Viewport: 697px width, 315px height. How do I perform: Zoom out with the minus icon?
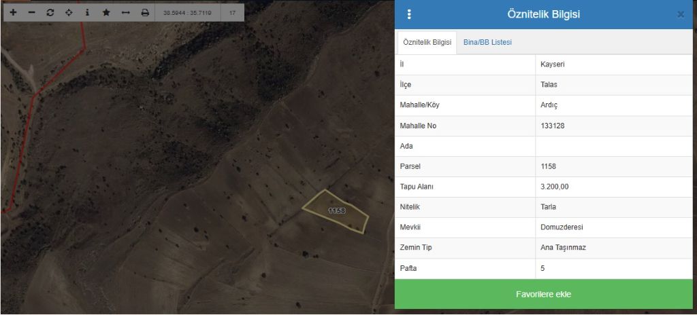(31, 12)
